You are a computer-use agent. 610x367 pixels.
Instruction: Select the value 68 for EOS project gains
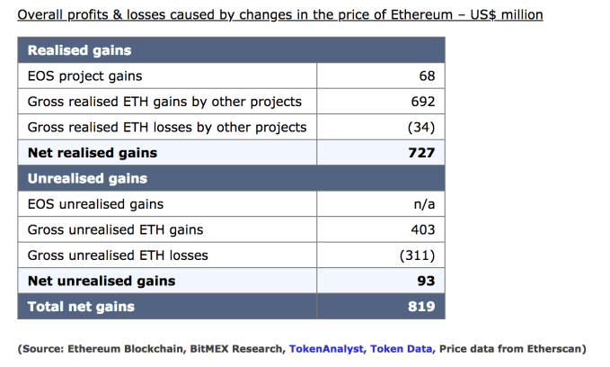click(427, 76)
